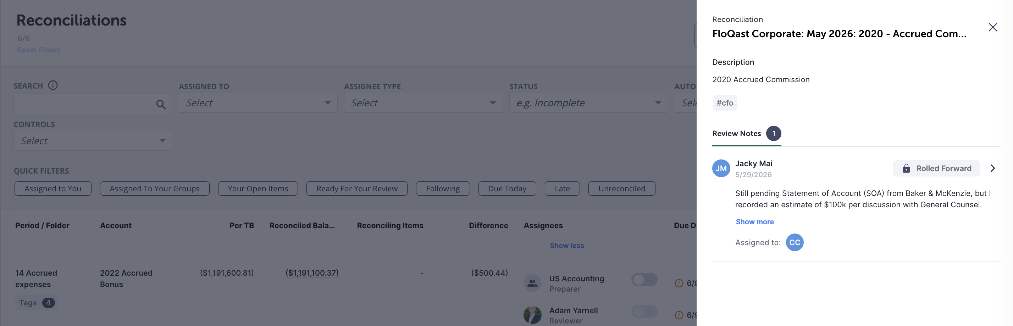Screen dimensions: 1013x326
Task: Click the difference value ($500.44)
Action: 489,273
